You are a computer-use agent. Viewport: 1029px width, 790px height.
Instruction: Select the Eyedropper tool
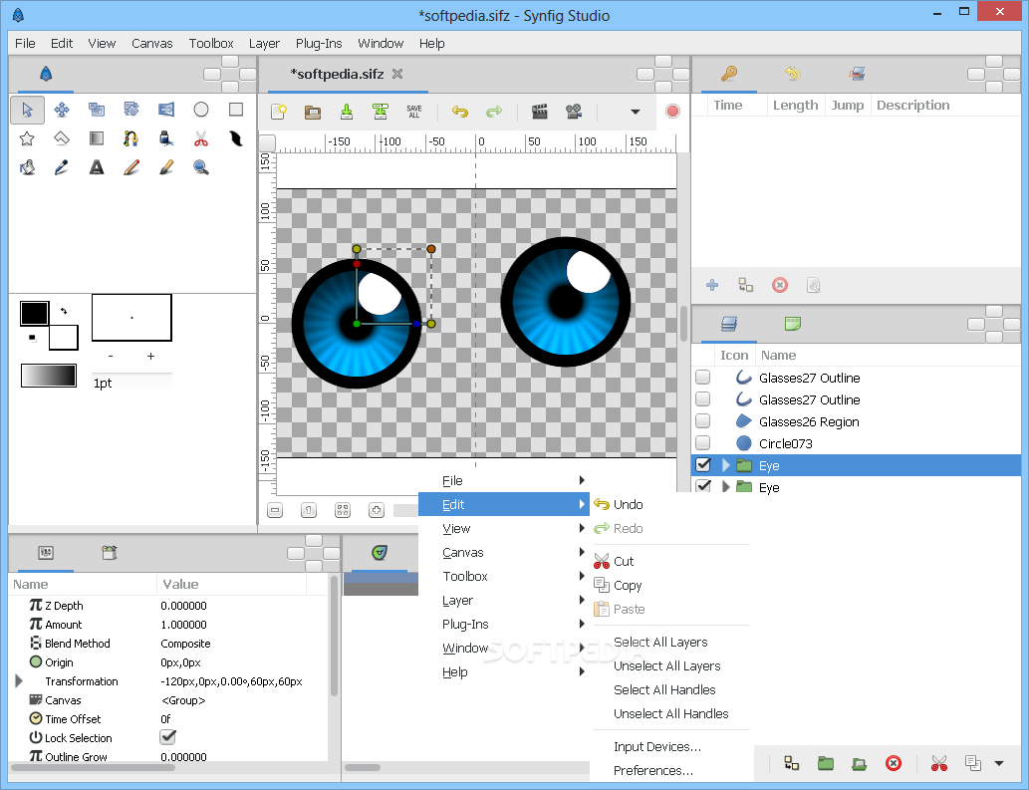click(62, 168)
